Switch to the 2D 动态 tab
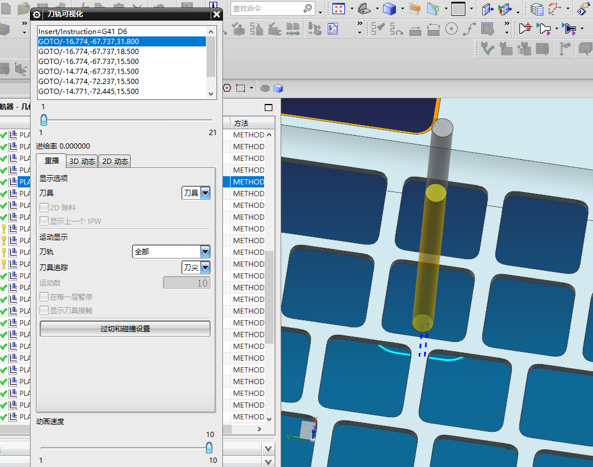The image size is (593, 467). pyautogui.click(x=114, y=162)
